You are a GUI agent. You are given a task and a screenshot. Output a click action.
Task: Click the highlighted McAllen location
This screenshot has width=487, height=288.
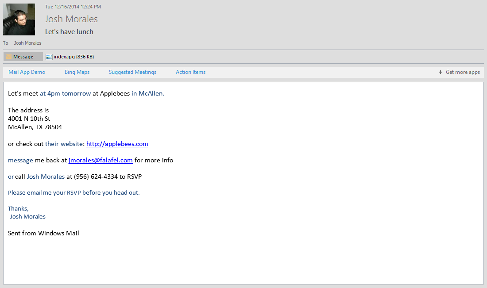point(147,93)
